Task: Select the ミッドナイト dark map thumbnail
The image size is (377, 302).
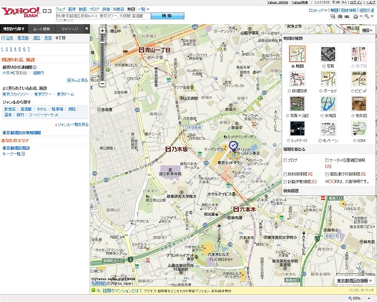Action: (297, 129)
